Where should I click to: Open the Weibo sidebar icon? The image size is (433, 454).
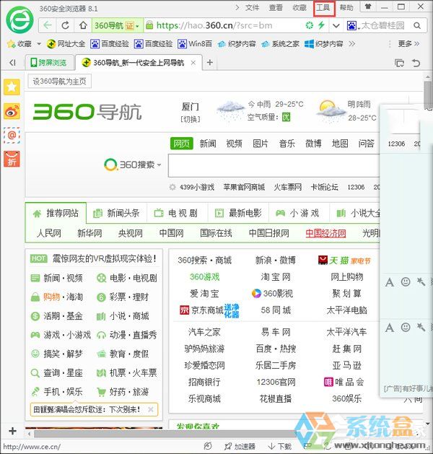(12, 111)
